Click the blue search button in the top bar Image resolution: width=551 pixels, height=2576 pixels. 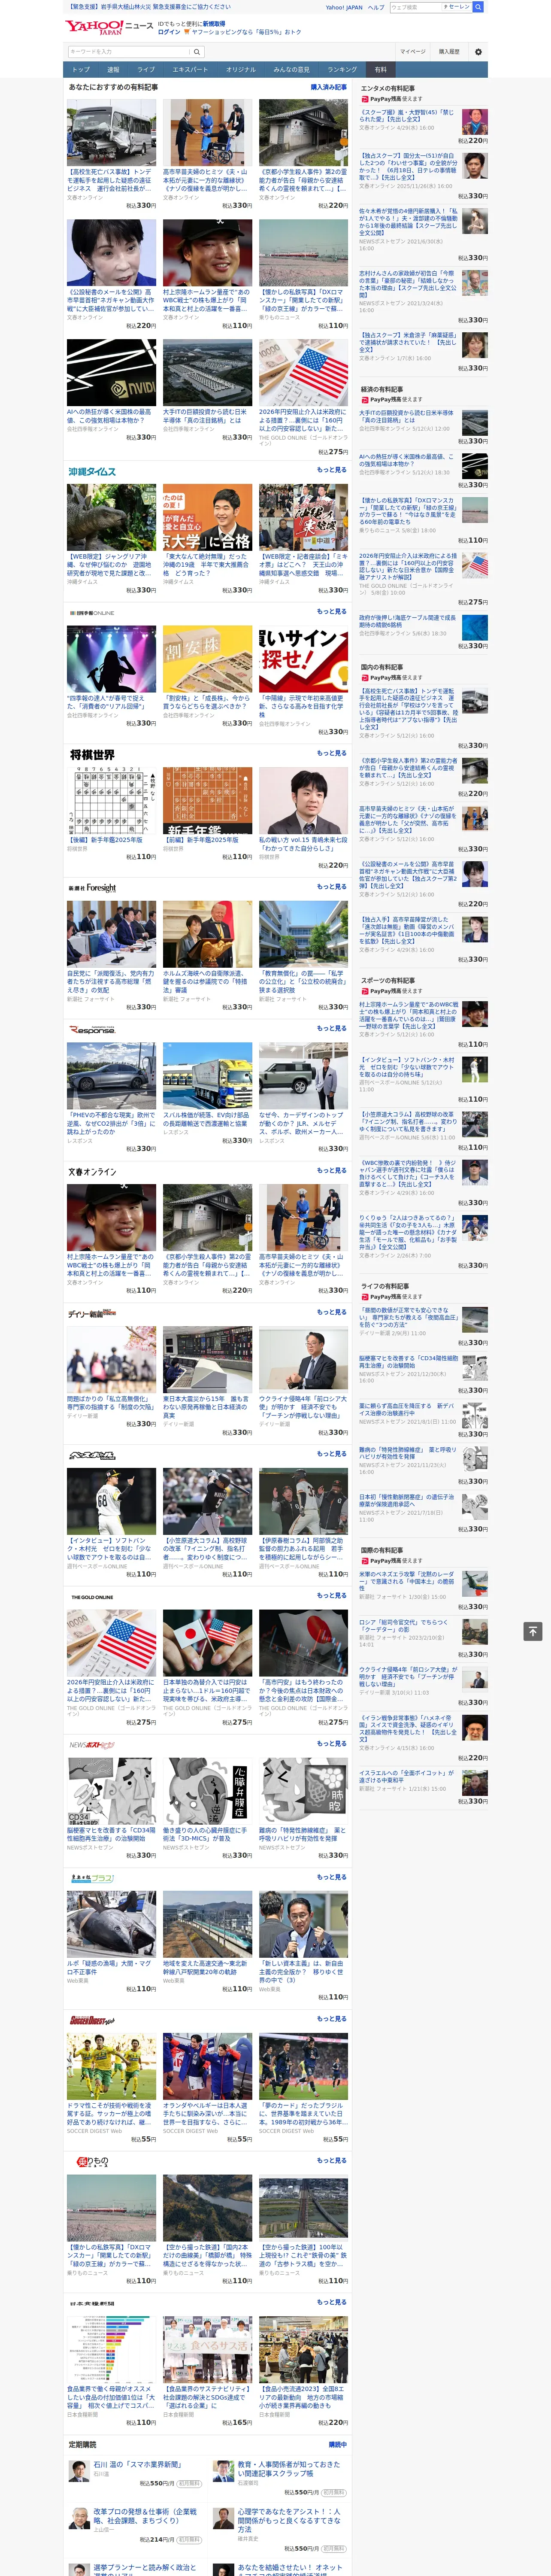pyautogui.click(x=478, y=7)
